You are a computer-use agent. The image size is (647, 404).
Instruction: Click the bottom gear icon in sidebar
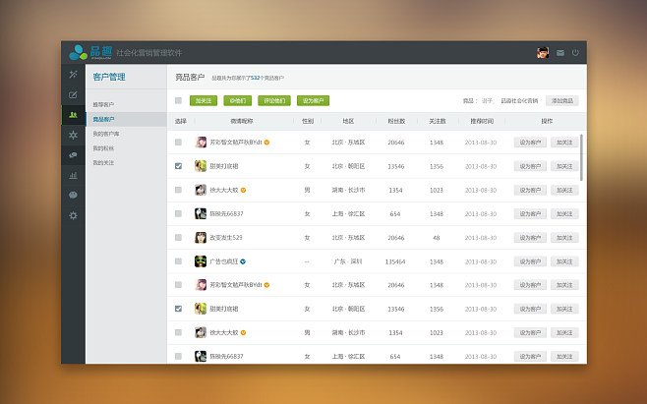pos(73,215)
